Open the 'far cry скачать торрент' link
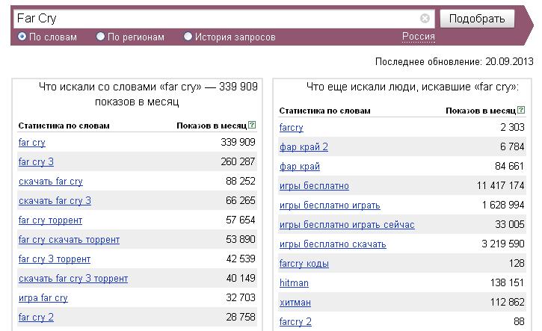 [x=69, y=239]
